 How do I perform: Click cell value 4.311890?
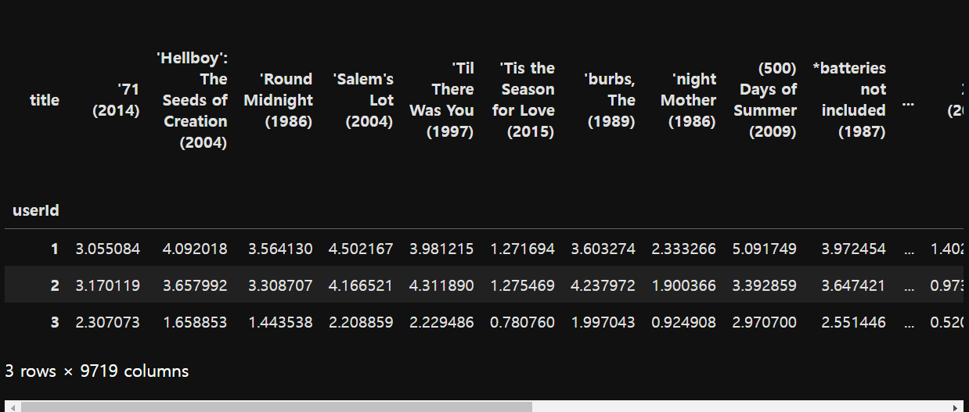click(441, 286)
